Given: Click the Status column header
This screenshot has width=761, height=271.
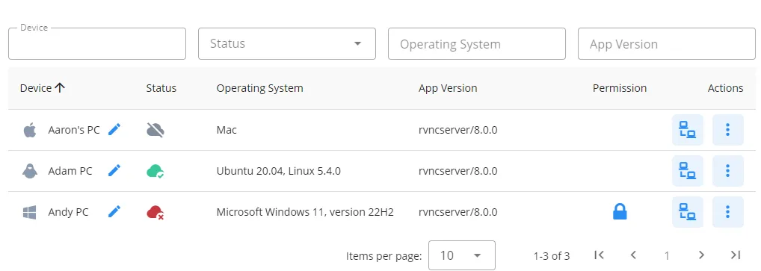Looking at the screenshot, I should tap(161, 88).
